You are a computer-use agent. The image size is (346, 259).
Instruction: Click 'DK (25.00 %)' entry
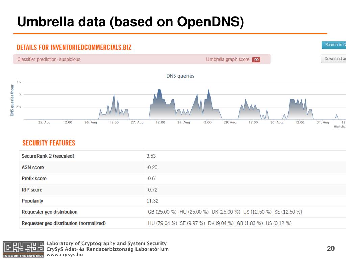pos(226,212)
